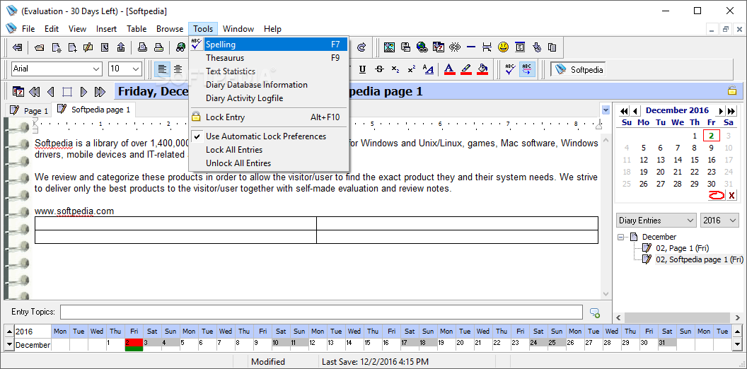Click the pointing hand icon in toolbar
The width and height of the screenshot is (747, 369).
[537, 47]
